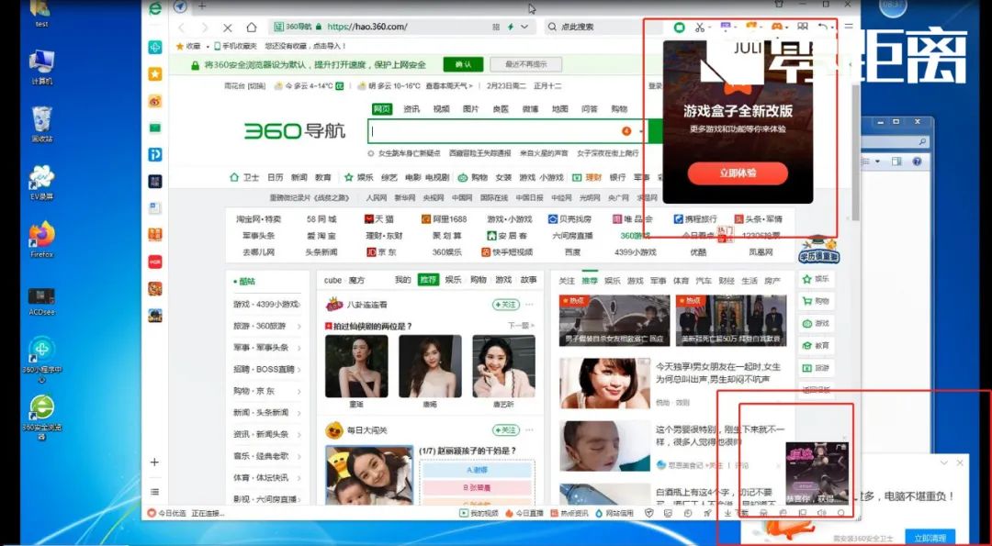Click the page vertical scrollbar

pyautogui.click(x=855, y=151)
